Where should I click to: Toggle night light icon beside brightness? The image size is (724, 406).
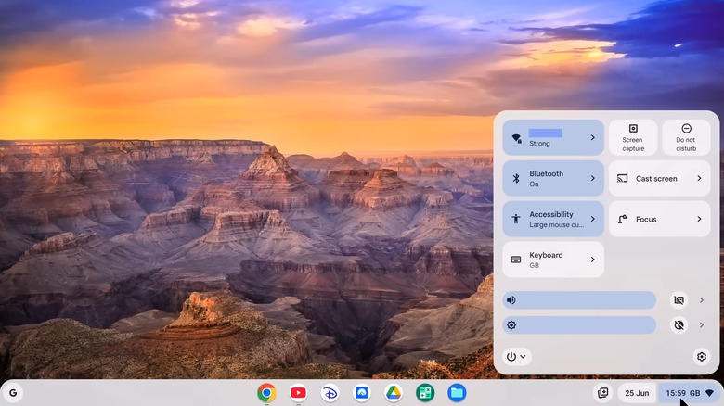679,324
